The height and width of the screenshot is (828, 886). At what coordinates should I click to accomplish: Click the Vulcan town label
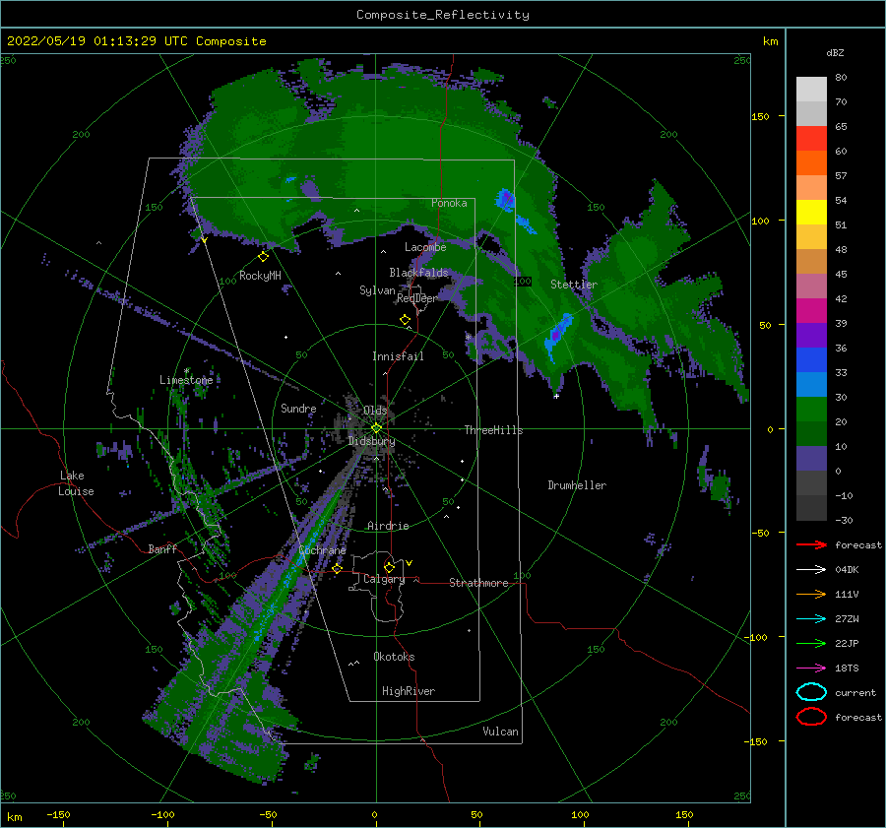(500, 732)
